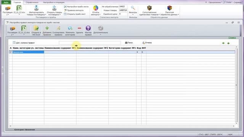
Task: Click the Наименование содержит №2 column header
Action: click(x=92, y=48)
